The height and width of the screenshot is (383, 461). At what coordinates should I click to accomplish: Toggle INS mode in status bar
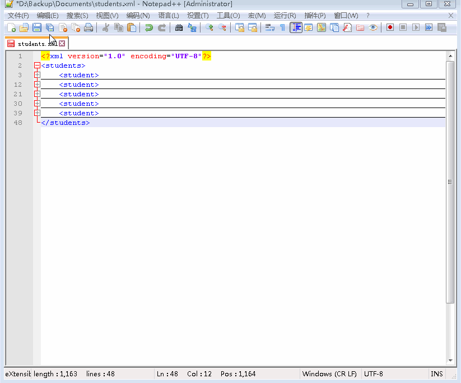(436, 374)
